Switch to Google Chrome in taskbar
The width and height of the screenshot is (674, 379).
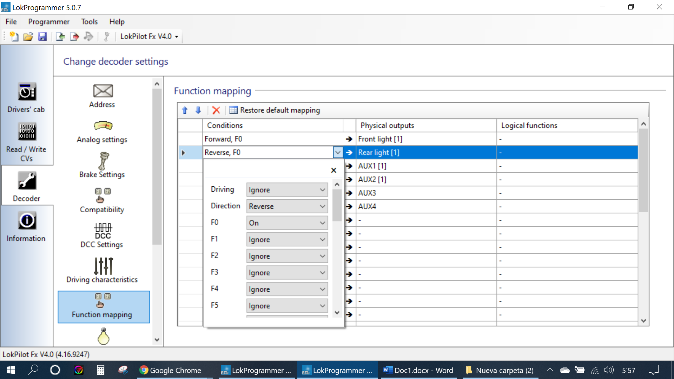click(x=171, y=370)
